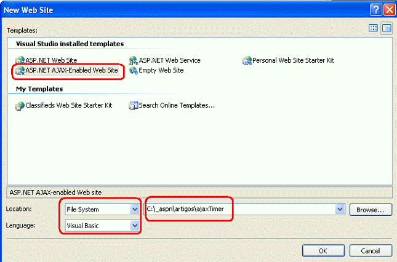Click the Language: label
Viewport: 397px width, 262px height.
coord(21,225)
